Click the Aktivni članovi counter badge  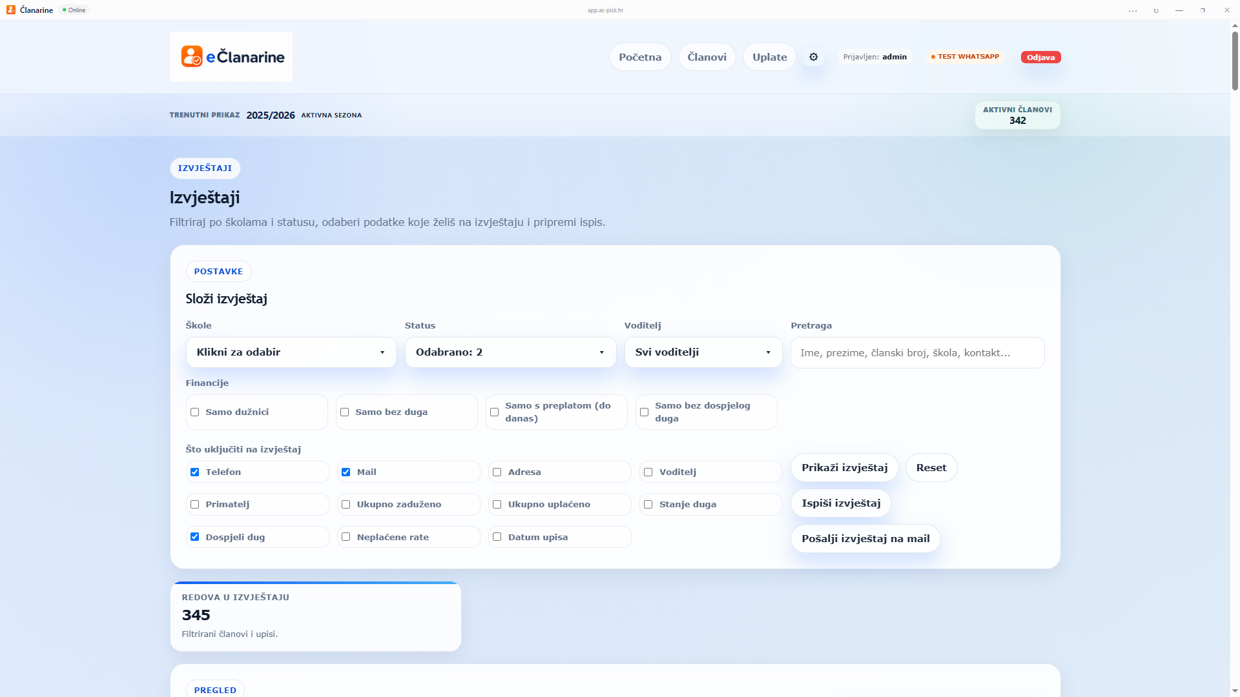pyautogui.click(x=1017, y=116)
